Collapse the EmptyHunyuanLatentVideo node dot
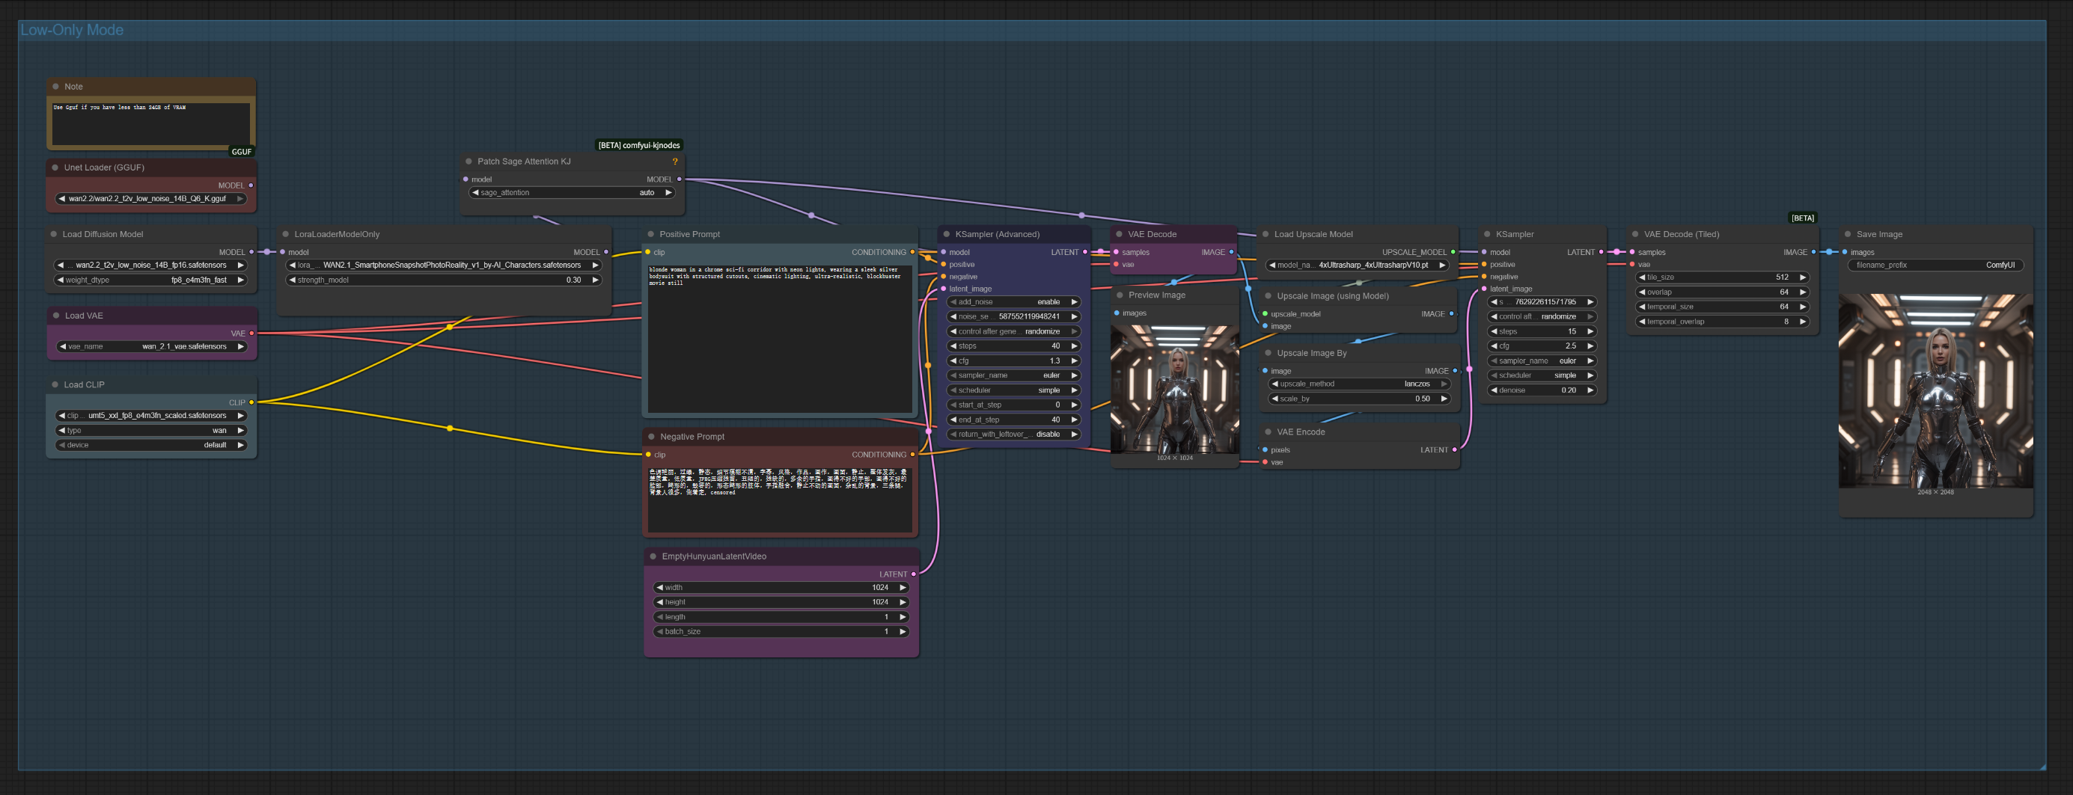This screenshot has width=2073, height=795. click(x=653, y=557)
